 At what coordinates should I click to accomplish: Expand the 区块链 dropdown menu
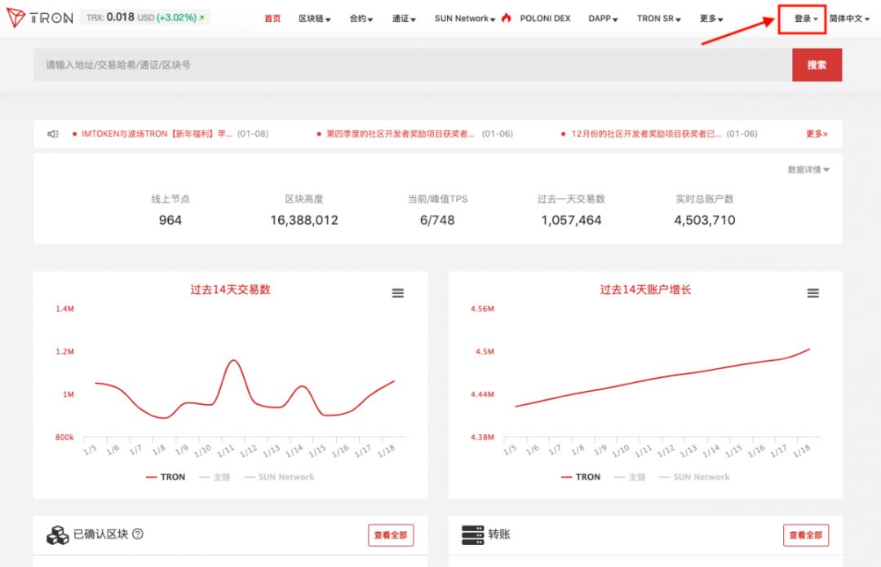[x=315, y=19]
